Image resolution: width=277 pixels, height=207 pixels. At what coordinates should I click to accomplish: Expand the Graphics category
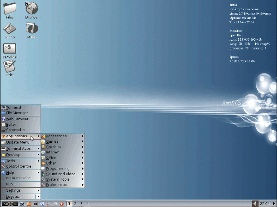coord(63,147)
